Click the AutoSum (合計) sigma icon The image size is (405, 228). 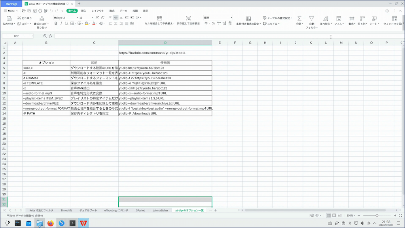point(299,19)
